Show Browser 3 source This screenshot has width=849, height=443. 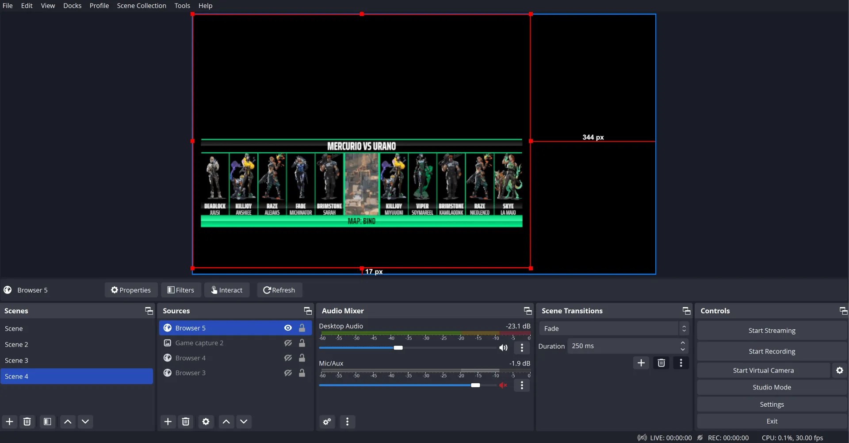(288, 373)
